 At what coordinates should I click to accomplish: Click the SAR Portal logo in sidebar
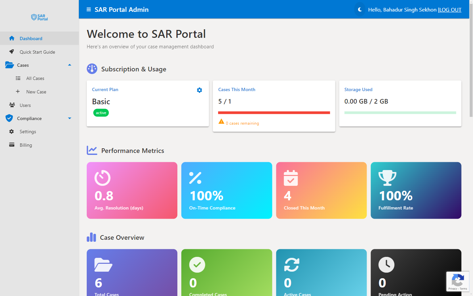[39, 17]
